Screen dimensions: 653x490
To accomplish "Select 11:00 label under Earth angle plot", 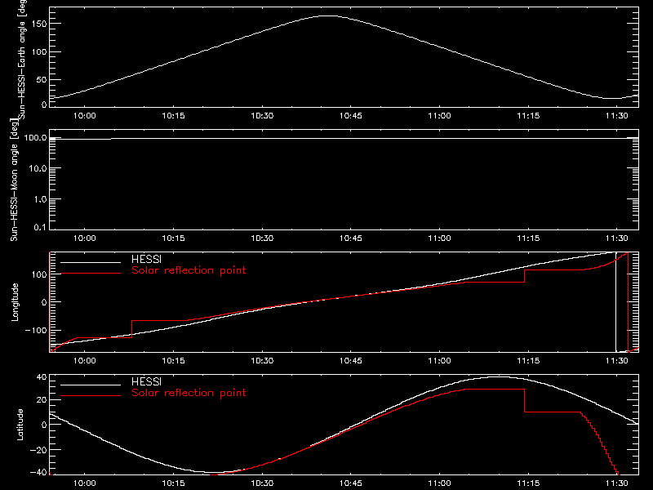I will click(439, 115).
